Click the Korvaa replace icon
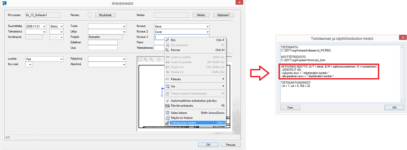 point(167,50)
